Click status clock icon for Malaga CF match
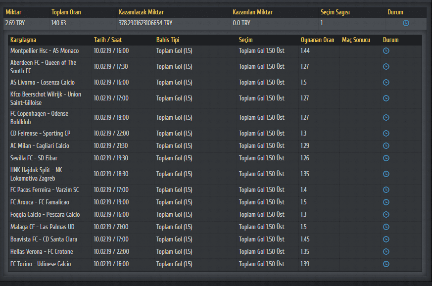The image size is (432, 286). 386,227
